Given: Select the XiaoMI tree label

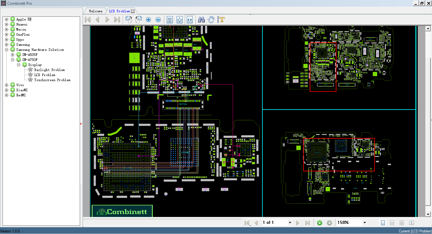Looking at the screenshot, I should click(22, 90).
